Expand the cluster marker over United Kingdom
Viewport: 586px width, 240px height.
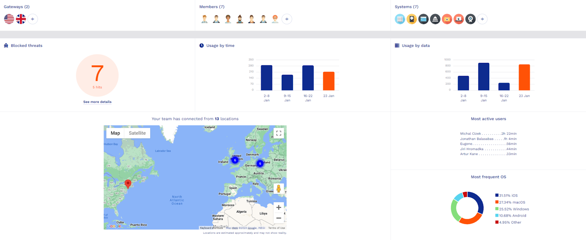(x=235, y=160)
